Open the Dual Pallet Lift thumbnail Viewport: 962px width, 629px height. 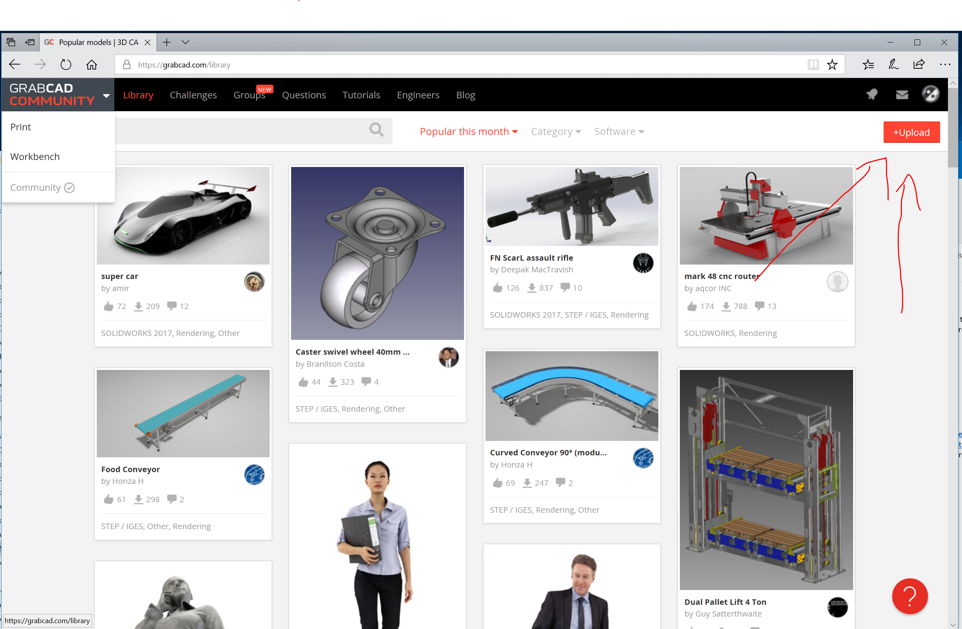point(766,480)
